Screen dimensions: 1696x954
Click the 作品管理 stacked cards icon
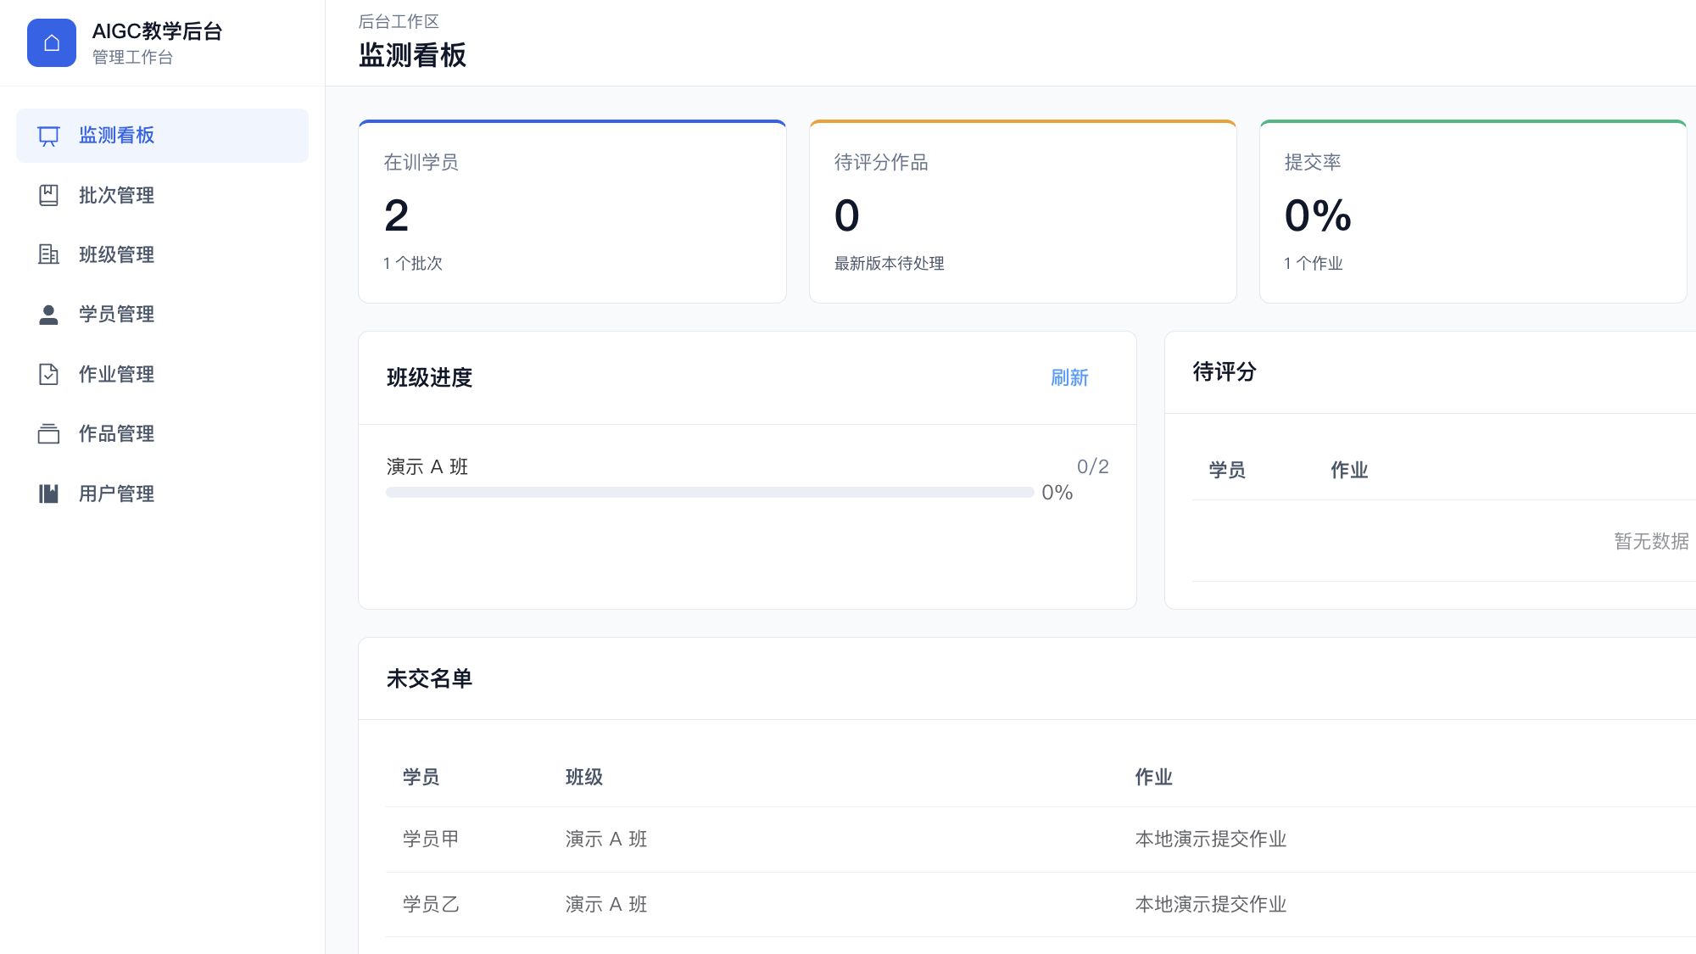click(x=49, y=433)
